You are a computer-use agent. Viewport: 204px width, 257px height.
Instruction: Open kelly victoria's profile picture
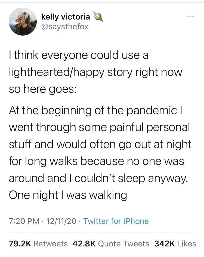pos(23,21)
